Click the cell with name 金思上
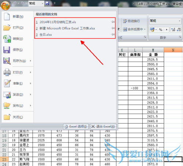 click(26, 145)
